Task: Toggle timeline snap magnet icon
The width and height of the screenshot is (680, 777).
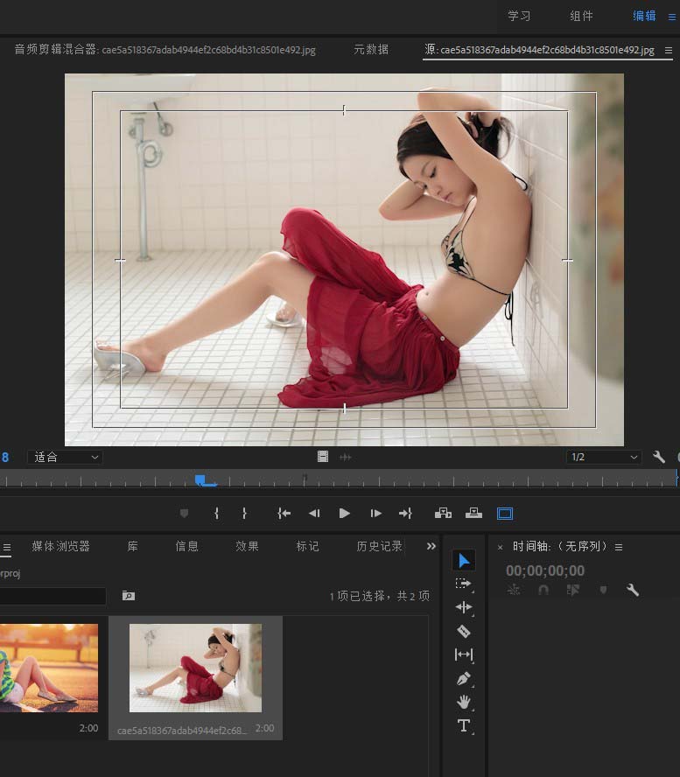Action: (x=543, y=590)
